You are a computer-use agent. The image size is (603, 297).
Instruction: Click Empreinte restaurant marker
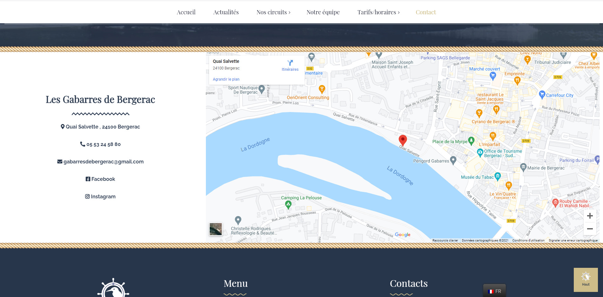click(517, 81)
